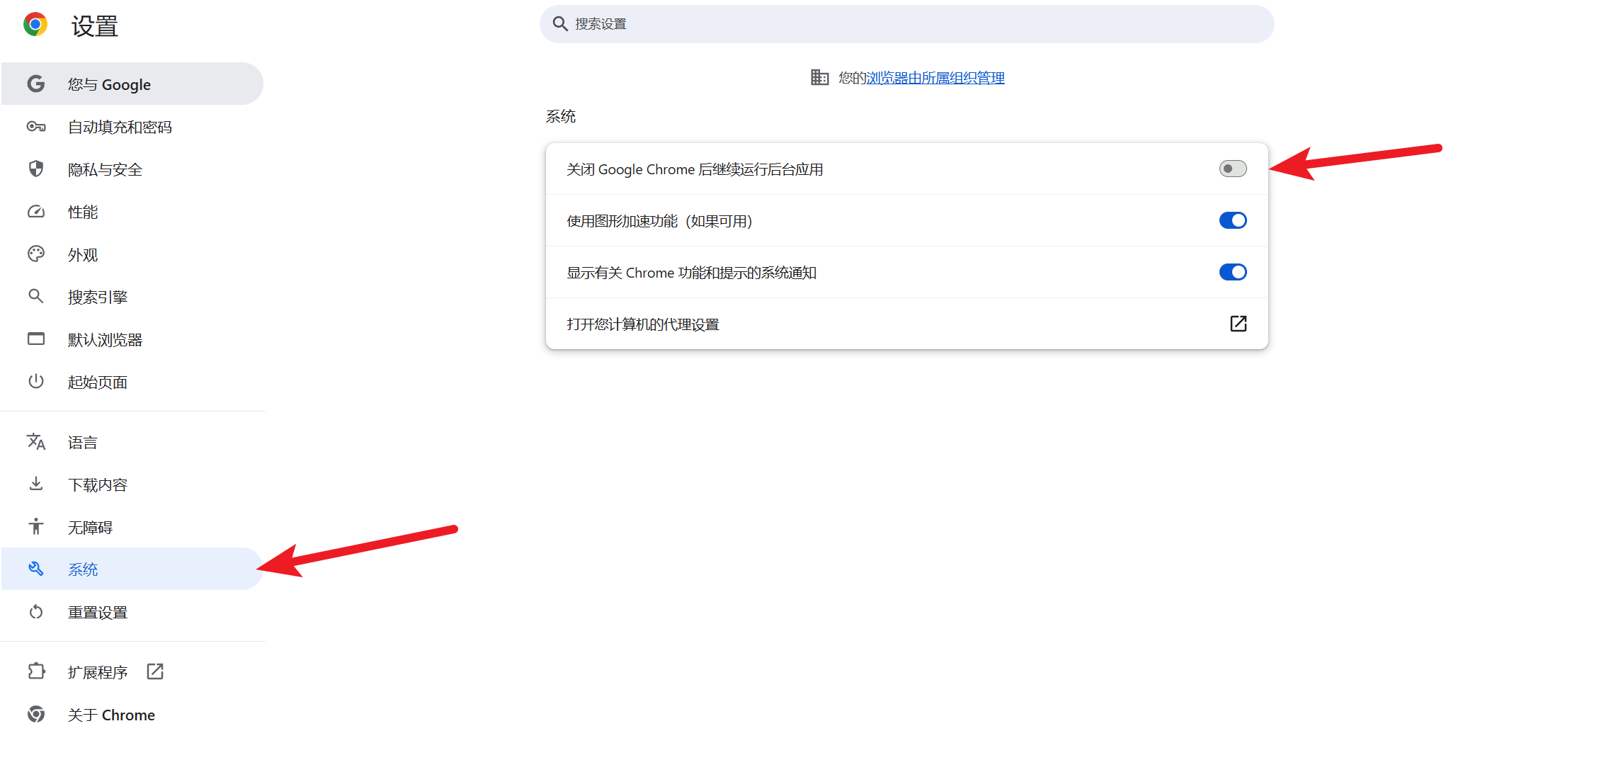Screen dimensions: 1616x760
Task: Open 您与 Google settings section
Action: click(132, 84)
